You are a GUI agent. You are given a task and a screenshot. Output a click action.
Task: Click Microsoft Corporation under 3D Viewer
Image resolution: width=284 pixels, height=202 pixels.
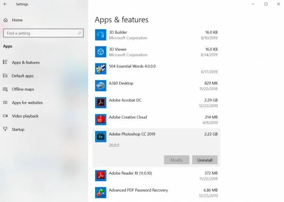pos(128,55)
